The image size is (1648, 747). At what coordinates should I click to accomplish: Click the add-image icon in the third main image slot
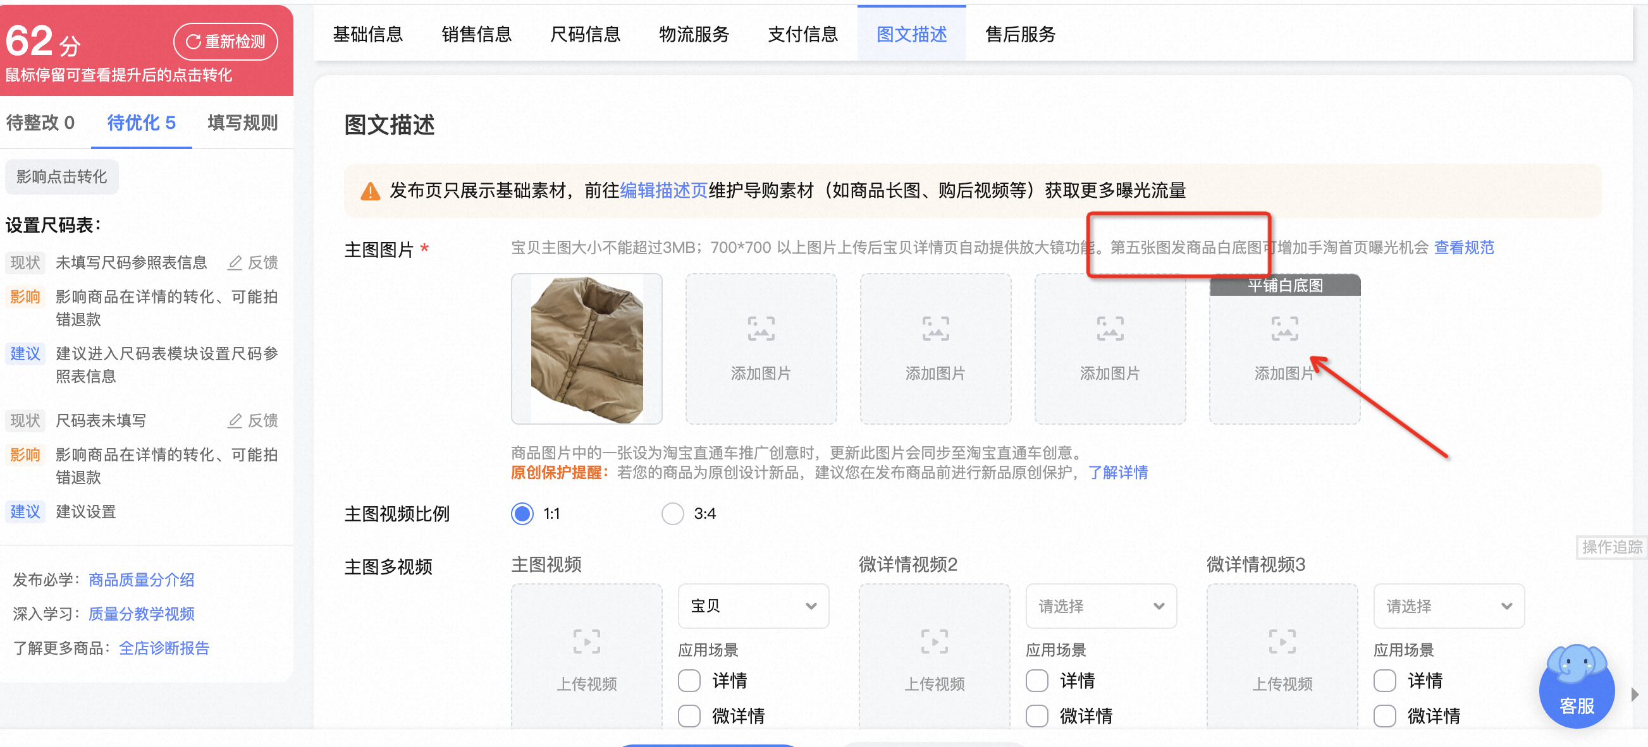click(x=935, y=329)
